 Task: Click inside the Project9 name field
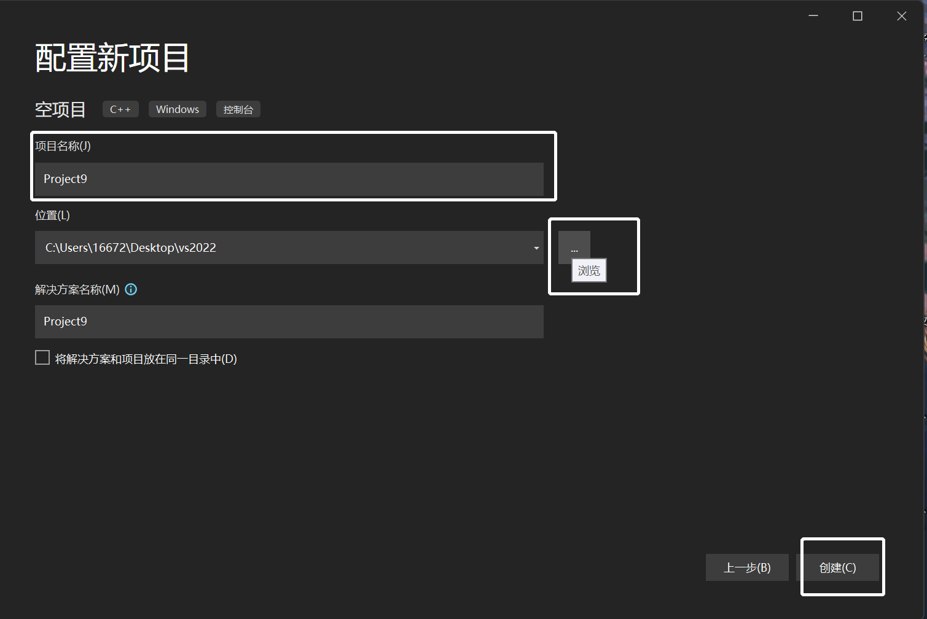[289, 179]
